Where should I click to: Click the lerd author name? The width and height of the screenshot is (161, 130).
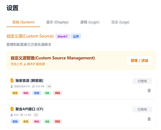(16, 115)
